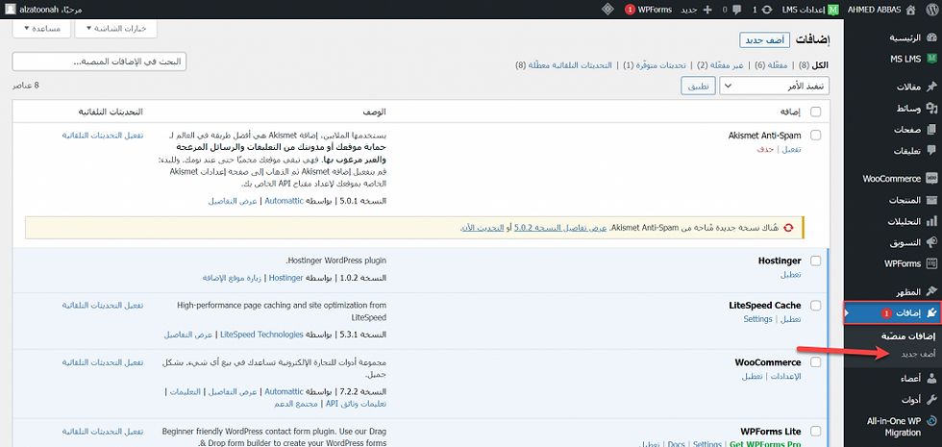Click the home icon beside AHMED ABBAS

coord(911,10)
